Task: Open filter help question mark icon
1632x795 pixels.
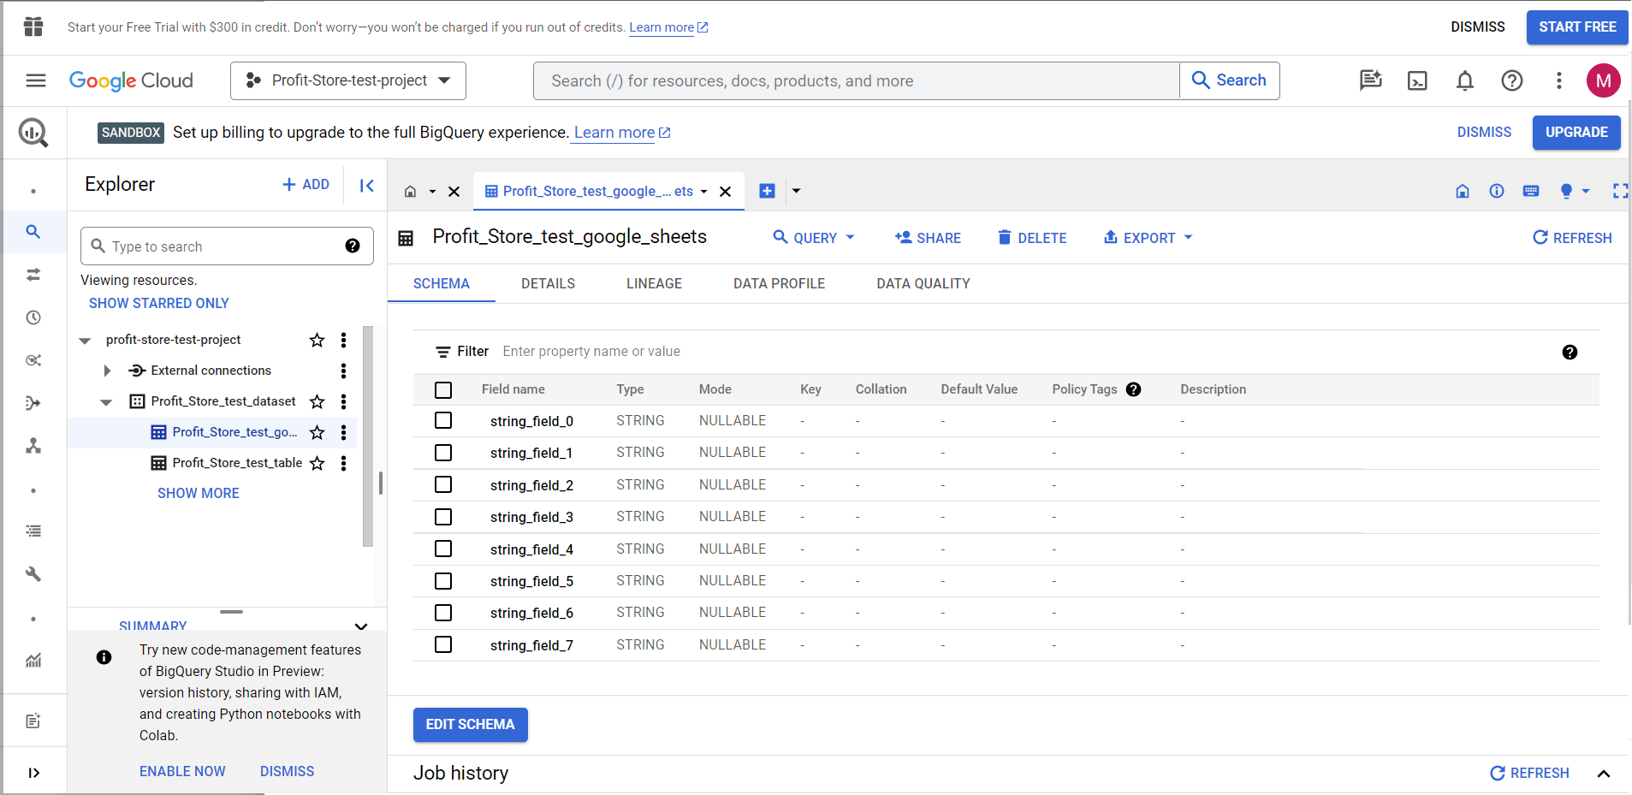Action: point(1570,352)
